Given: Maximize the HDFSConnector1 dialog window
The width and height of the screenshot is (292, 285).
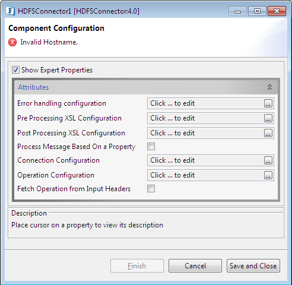Looking at the screenshot, I should click(257, 11).
